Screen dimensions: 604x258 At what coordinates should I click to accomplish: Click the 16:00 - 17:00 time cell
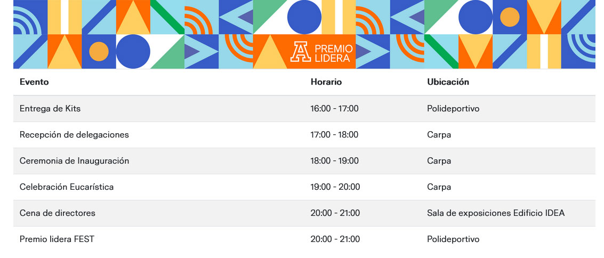[334, 109]
